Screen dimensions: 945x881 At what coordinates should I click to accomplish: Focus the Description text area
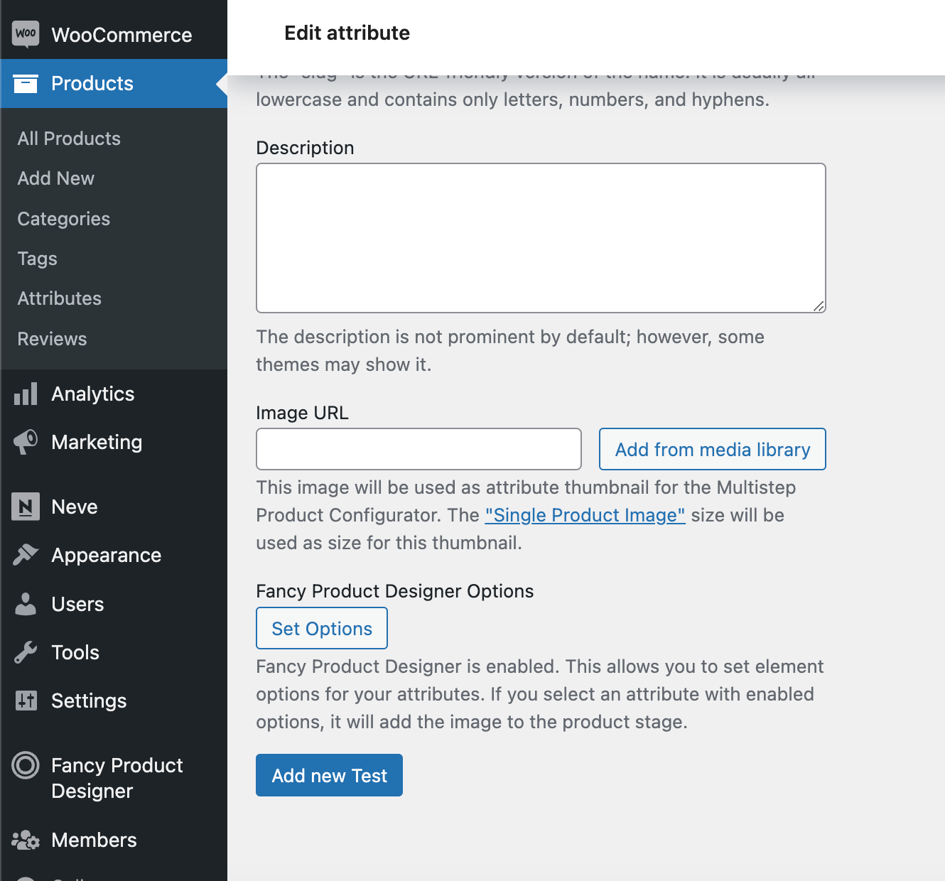click(541, 238)
